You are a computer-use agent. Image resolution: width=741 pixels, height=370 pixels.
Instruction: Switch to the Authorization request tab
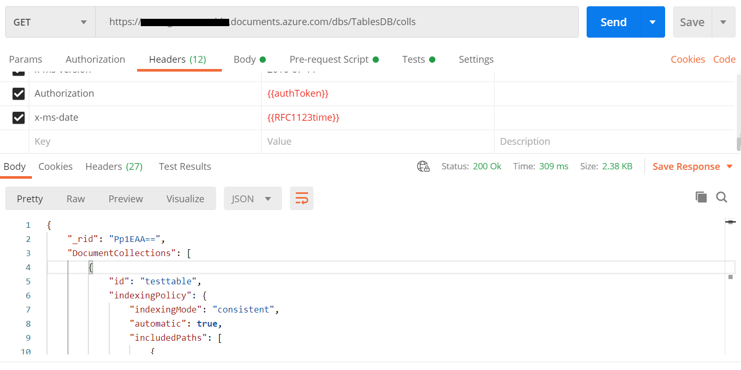(x=95, y=59)
